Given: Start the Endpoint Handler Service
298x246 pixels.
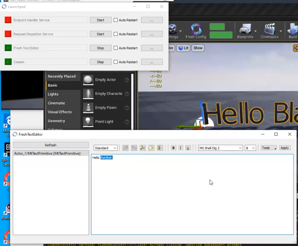Looking at the screenshot, I should coord(100,20).
